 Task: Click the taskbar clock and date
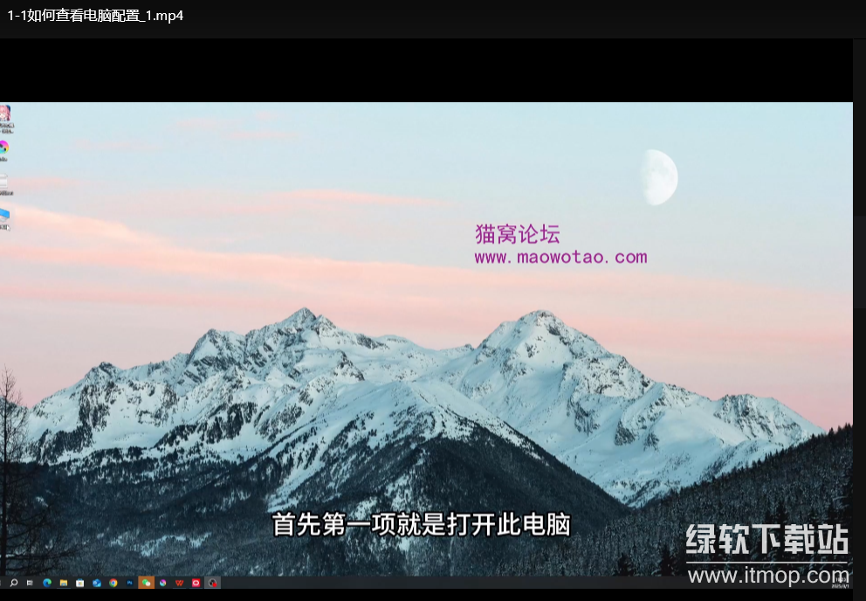pos(840,581)
